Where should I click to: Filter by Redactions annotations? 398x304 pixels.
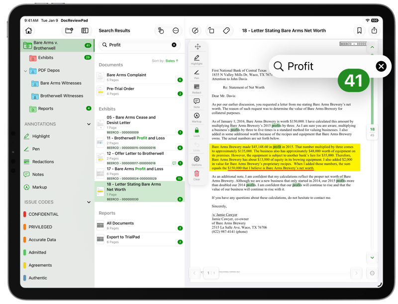[57, 162]
